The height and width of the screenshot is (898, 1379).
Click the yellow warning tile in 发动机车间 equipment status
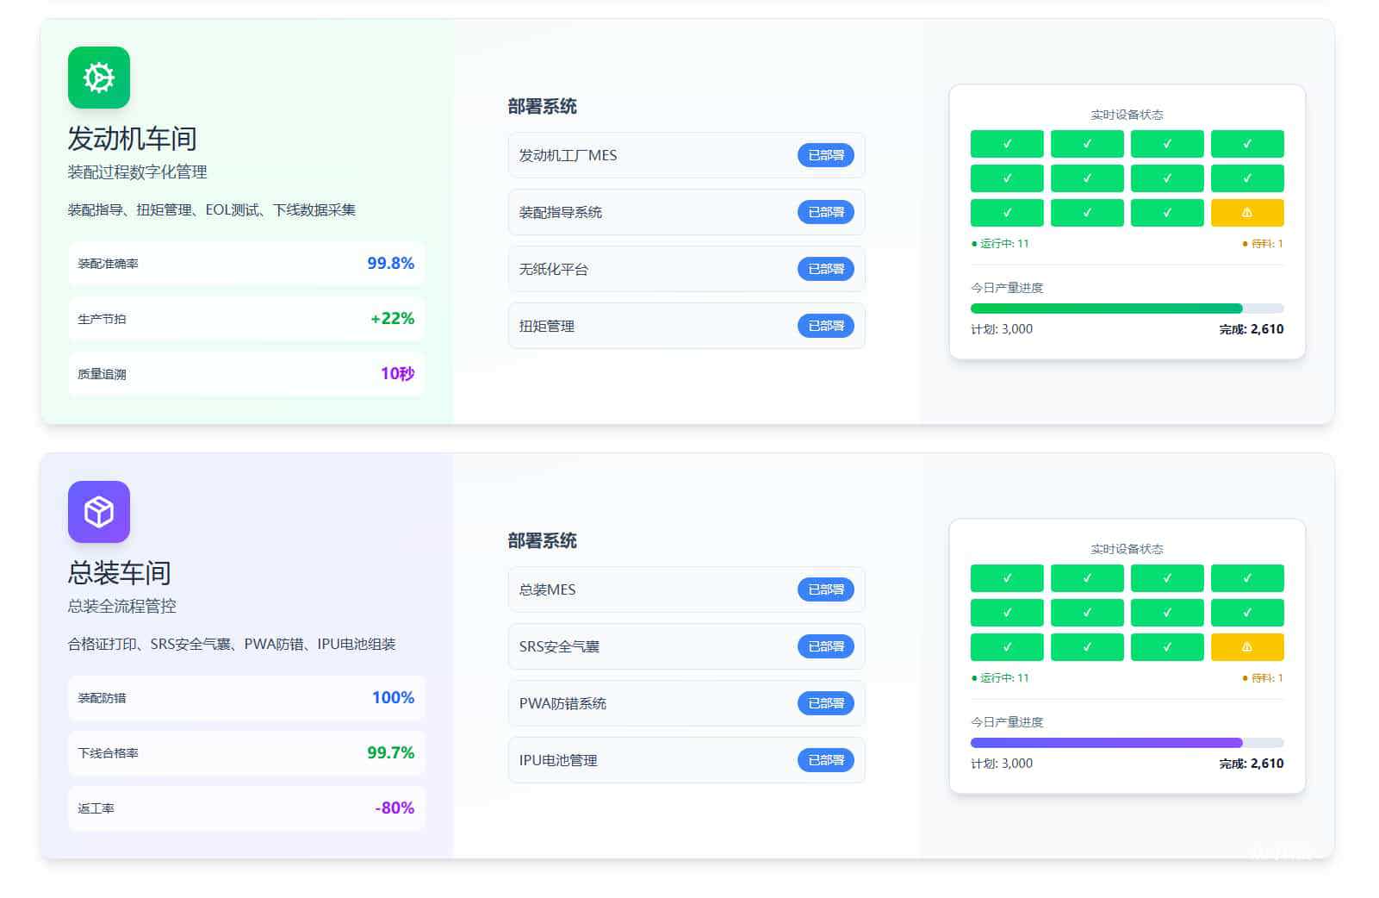click(1246, 213)
